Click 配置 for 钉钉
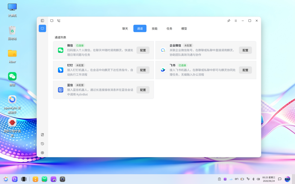The image size is (295, 184). pos(143,70)
